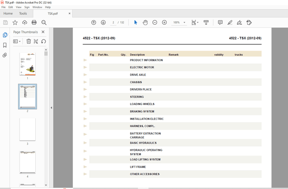Click the BATTERY EXTRACTION CARRIAGE entry
Screen dimensions: 288x189
point(145,136)
